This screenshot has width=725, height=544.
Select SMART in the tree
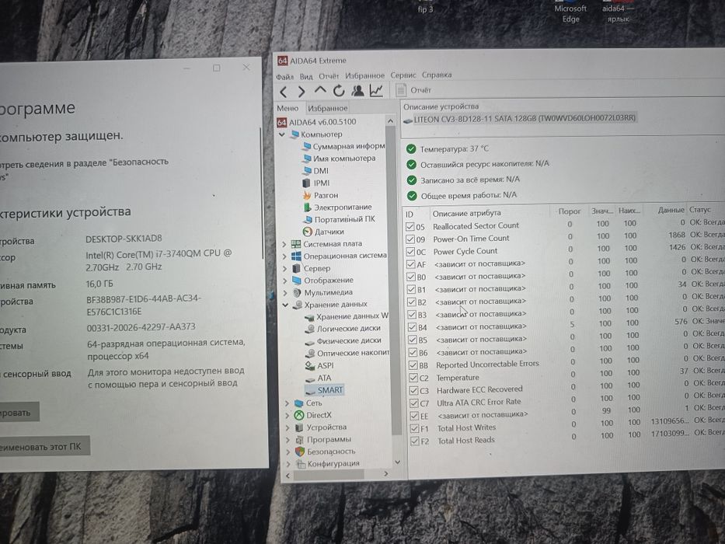pos(325,390)
